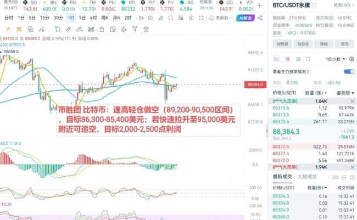This screenshot has width=357, height=220.
Task: Switch to the 15分 timeframe
Action: point(44,18)
